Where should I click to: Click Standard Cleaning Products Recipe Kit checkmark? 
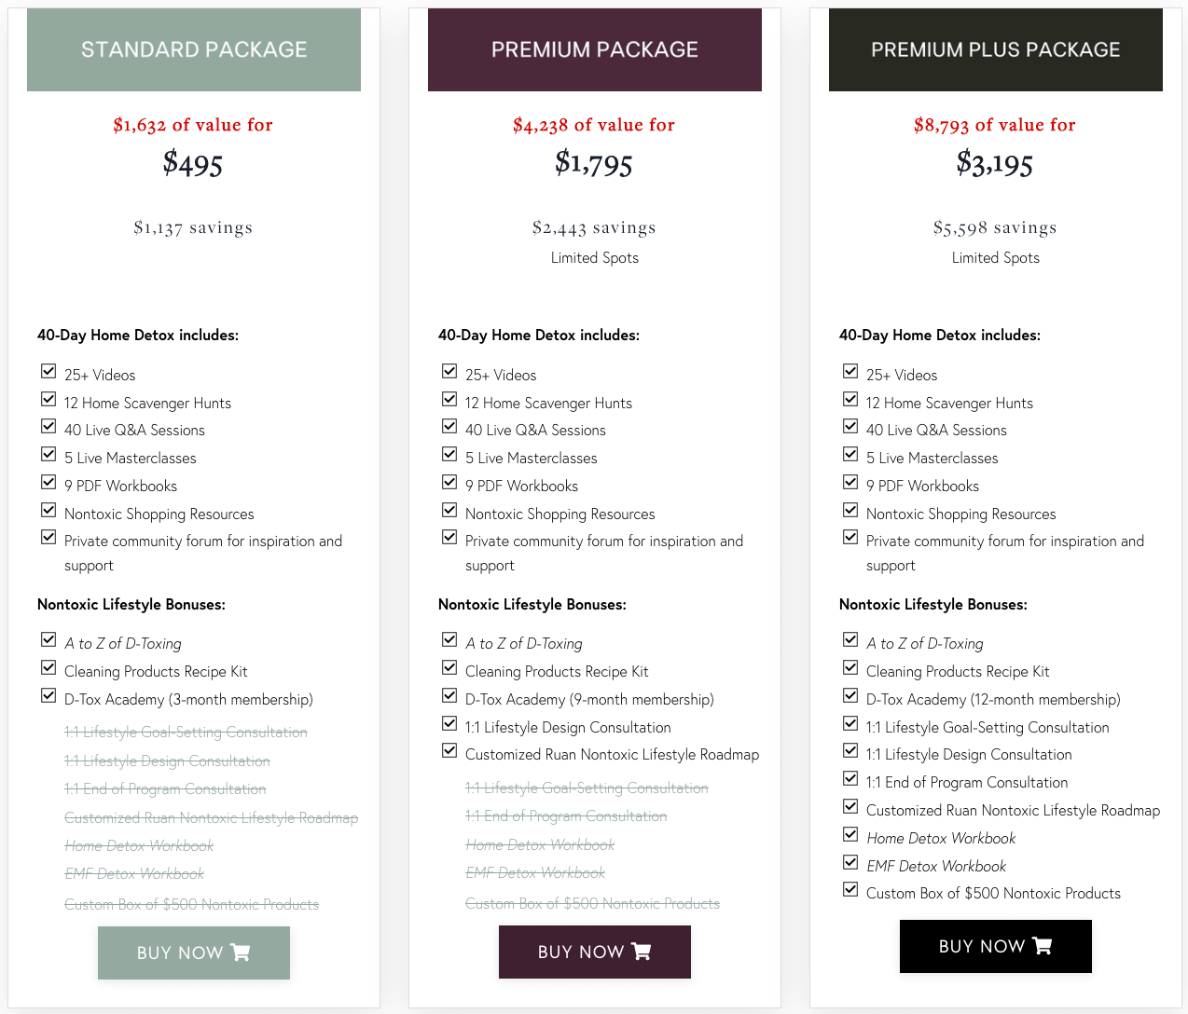[48, 668]
